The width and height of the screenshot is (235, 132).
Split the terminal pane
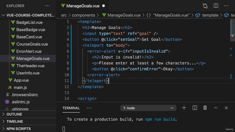pos(195,108)
